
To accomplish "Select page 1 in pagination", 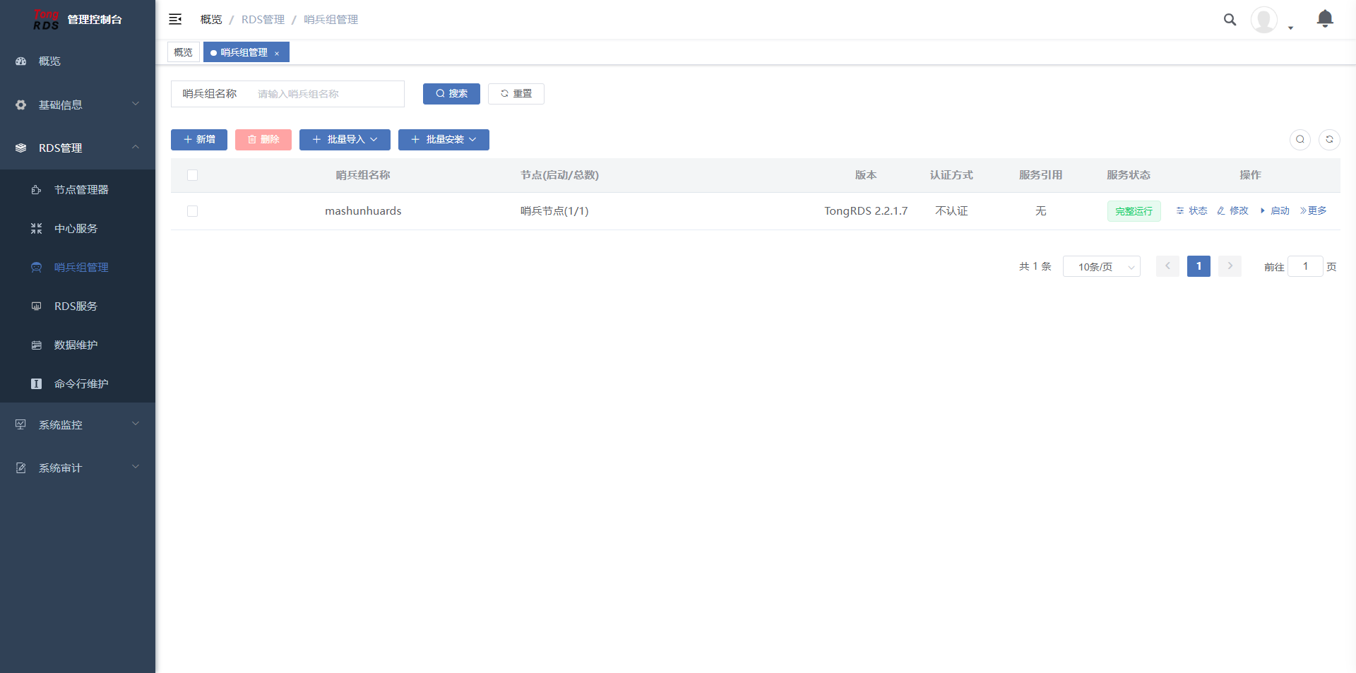I will click(1199, 266).
